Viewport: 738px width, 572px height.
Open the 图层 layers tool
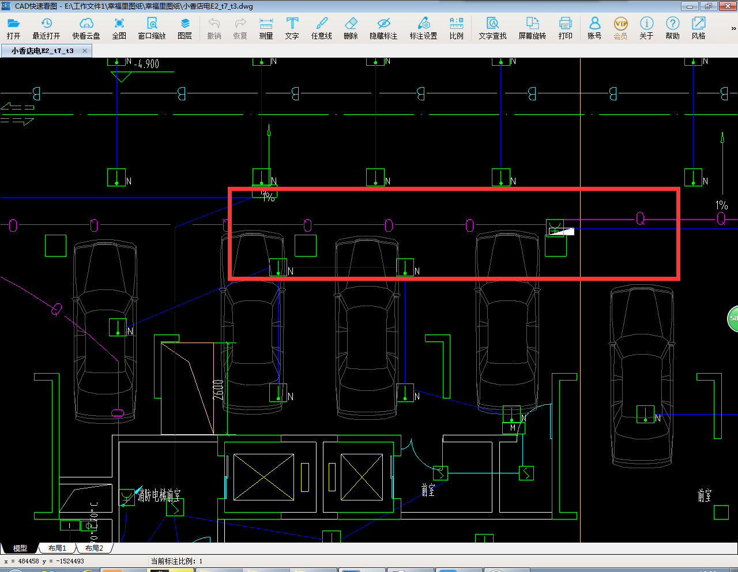coord(185,28)
